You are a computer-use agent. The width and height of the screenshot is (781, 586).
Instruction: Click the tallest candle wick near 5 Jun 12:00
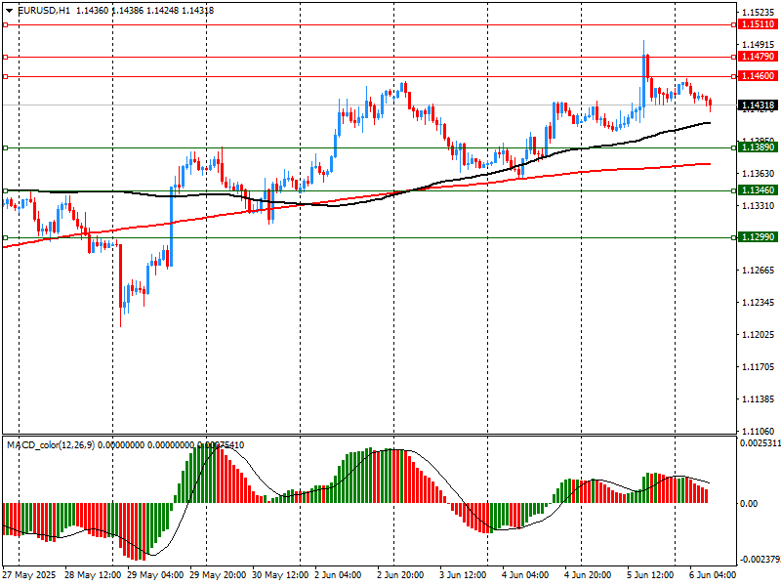tap(644, 47)
